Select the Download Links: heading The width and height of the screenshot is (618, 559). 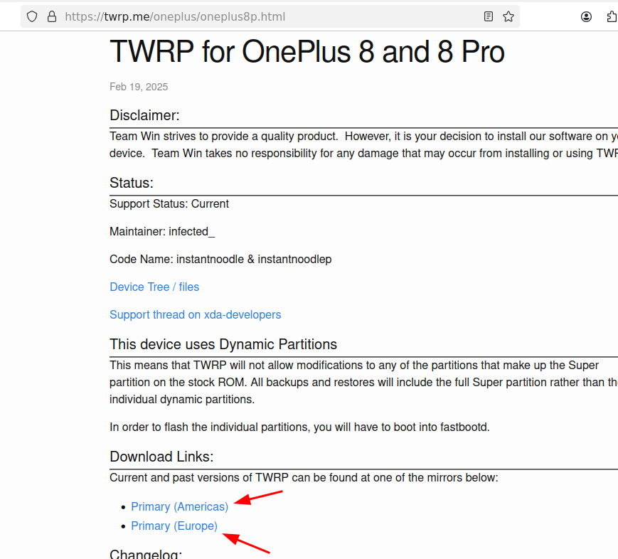pos(161,457)
